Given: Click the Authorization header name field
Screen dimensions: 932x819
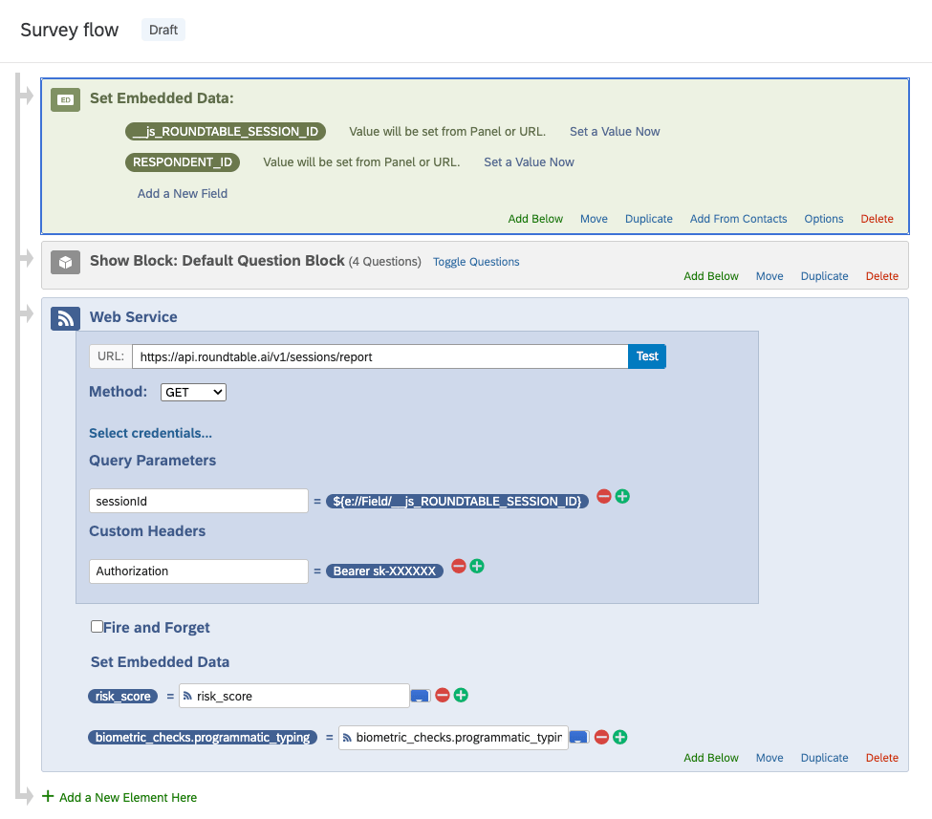Looking at the screenshot, I should tap(199, 571).
